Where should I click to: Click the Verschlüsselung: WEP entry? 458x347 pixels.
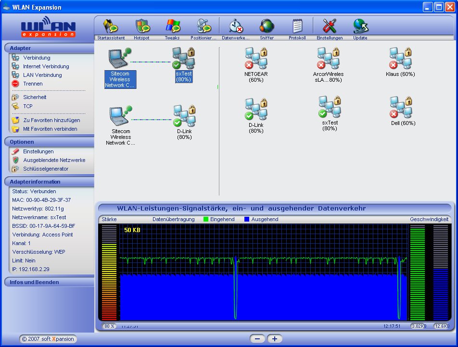[38, 252]
